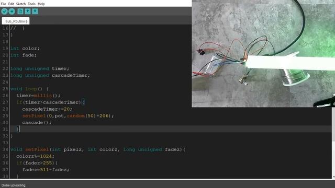Click 'colorz%=1024;' on line 35
Viewport: 335px width, 188px height.
click(x=35, y=156)
